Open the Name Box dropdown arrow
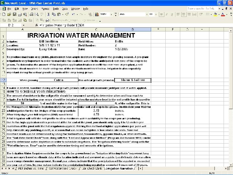This screenshot has height=175, width=233. [24, 25]
